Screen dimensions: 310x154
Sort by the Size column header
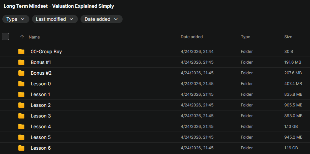pos(288,37)
